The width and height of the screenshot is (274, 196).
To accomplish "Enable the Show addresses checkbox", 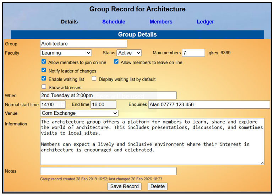I will coord(44,87).
